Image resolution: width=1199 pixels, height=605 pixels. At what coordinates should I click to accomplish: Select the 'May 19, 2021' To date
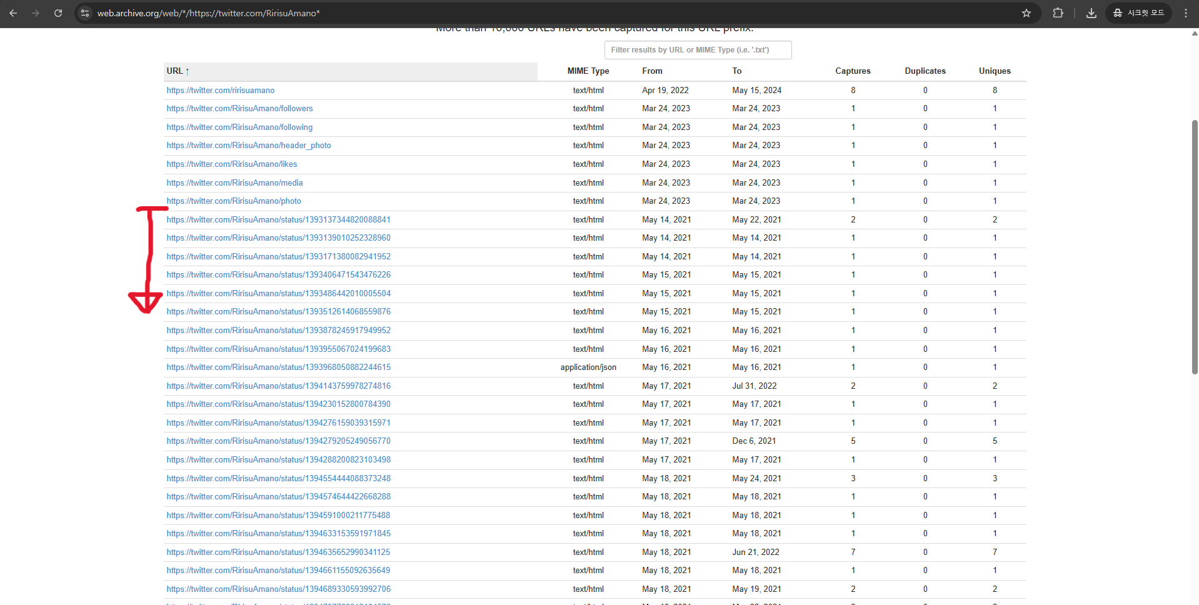756,589
